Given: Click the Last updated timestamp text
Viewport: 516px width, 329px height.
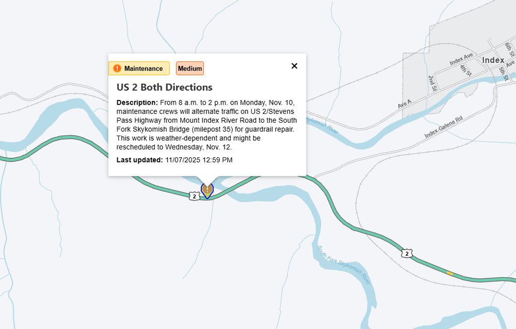Looking at the screenshot, I should 174,160.
